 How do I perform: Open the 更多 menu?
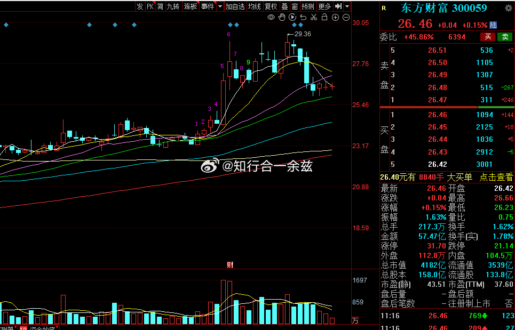click(x=324, y=6)
